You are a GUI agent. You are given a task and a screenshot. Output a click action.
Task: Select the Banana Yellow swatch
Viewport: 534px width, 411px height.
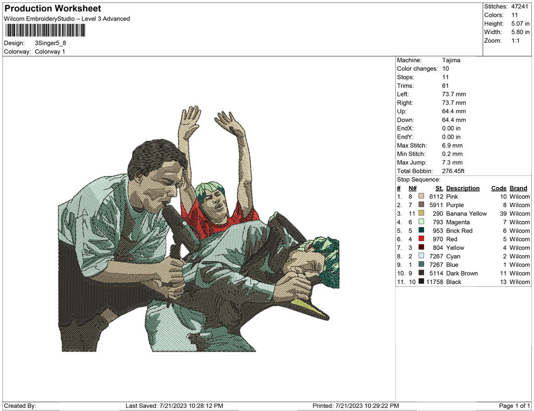(x=421, y=213)
